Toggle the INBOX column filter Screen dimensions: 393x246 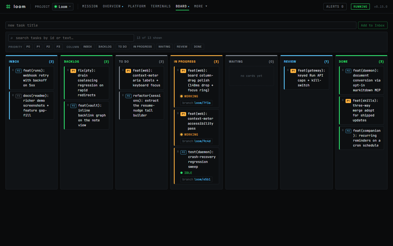point(88,47)
